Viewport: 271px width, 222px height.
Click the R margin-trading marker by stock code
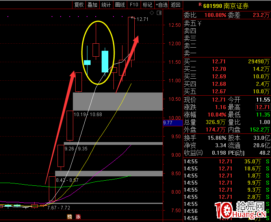[200, 4]
